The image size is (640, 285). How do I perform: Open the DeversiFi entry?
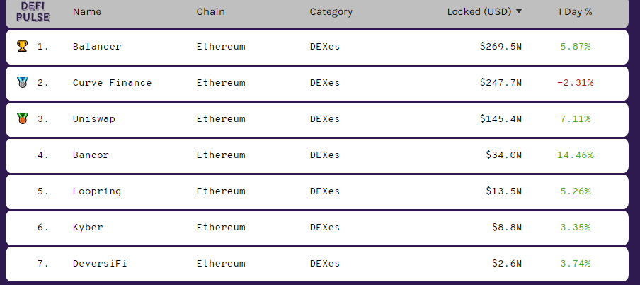point(100,263)
